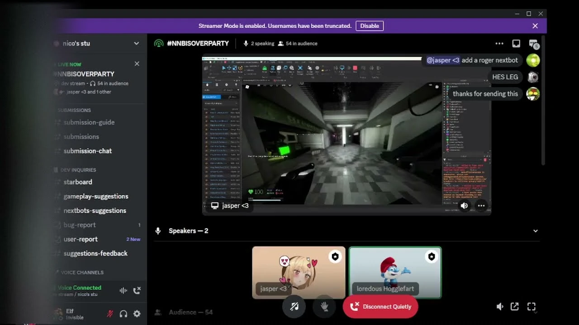Open more options for #NNBISOVERPARTY
Image resolution: width=579 pixels, height=325 pixels.
point(499,43)
